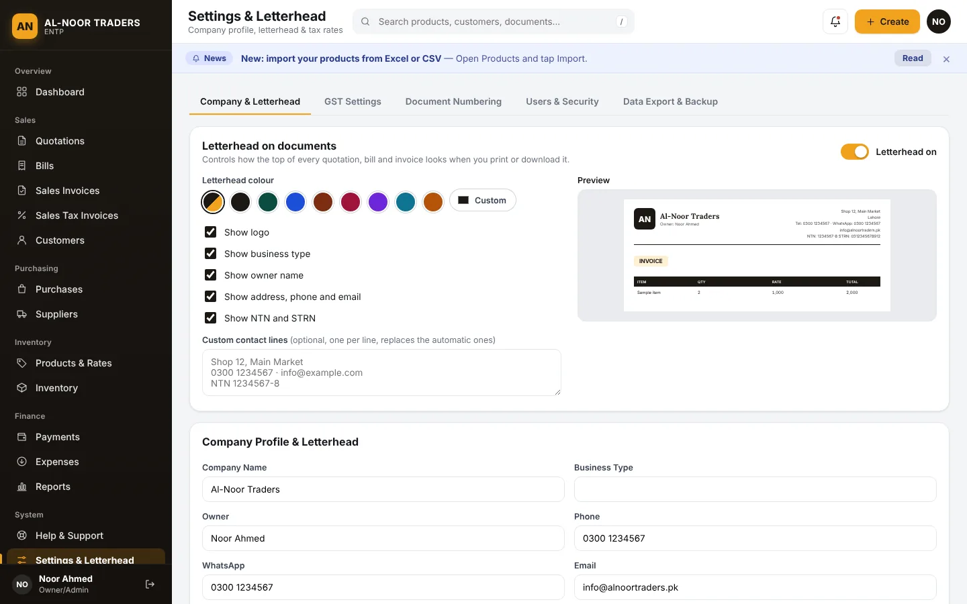Click the letterhead preview thumbnail
The image size is (967, 604).
[757, 255]
